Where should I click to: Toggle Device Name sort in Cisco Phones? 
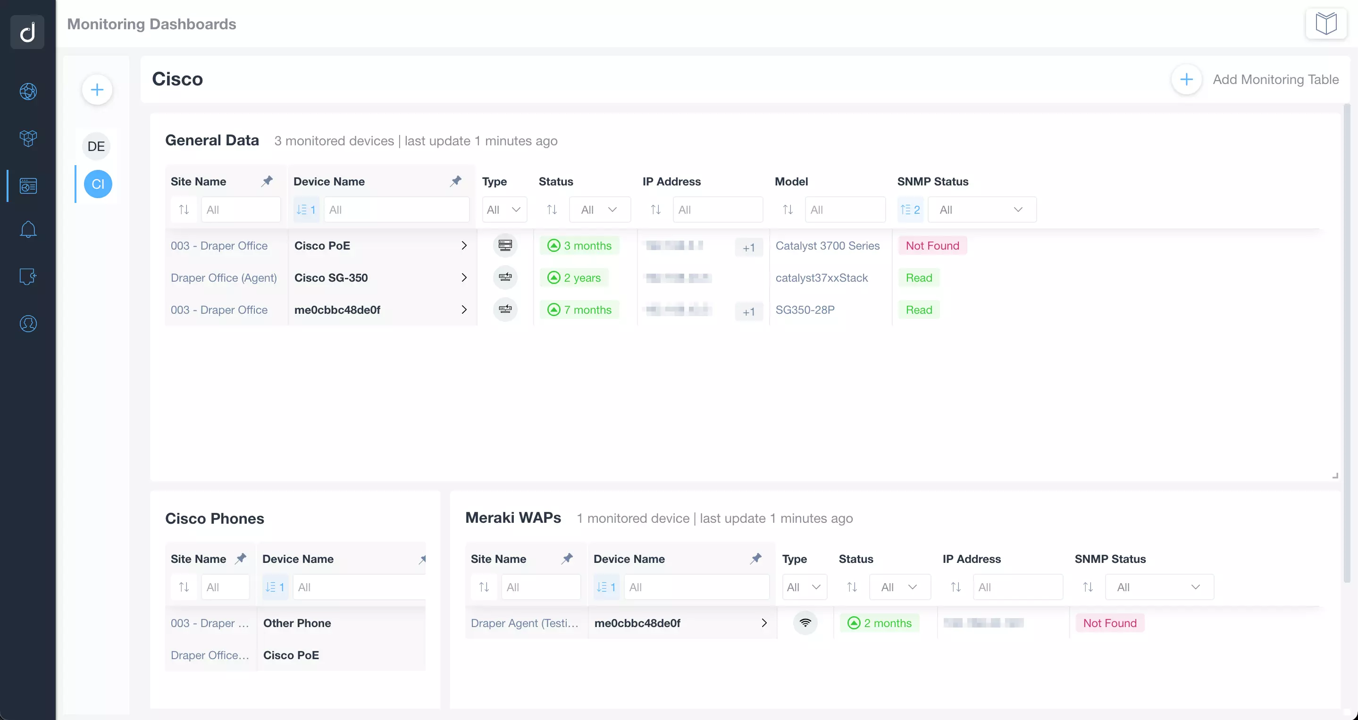(x=275, y=587)
